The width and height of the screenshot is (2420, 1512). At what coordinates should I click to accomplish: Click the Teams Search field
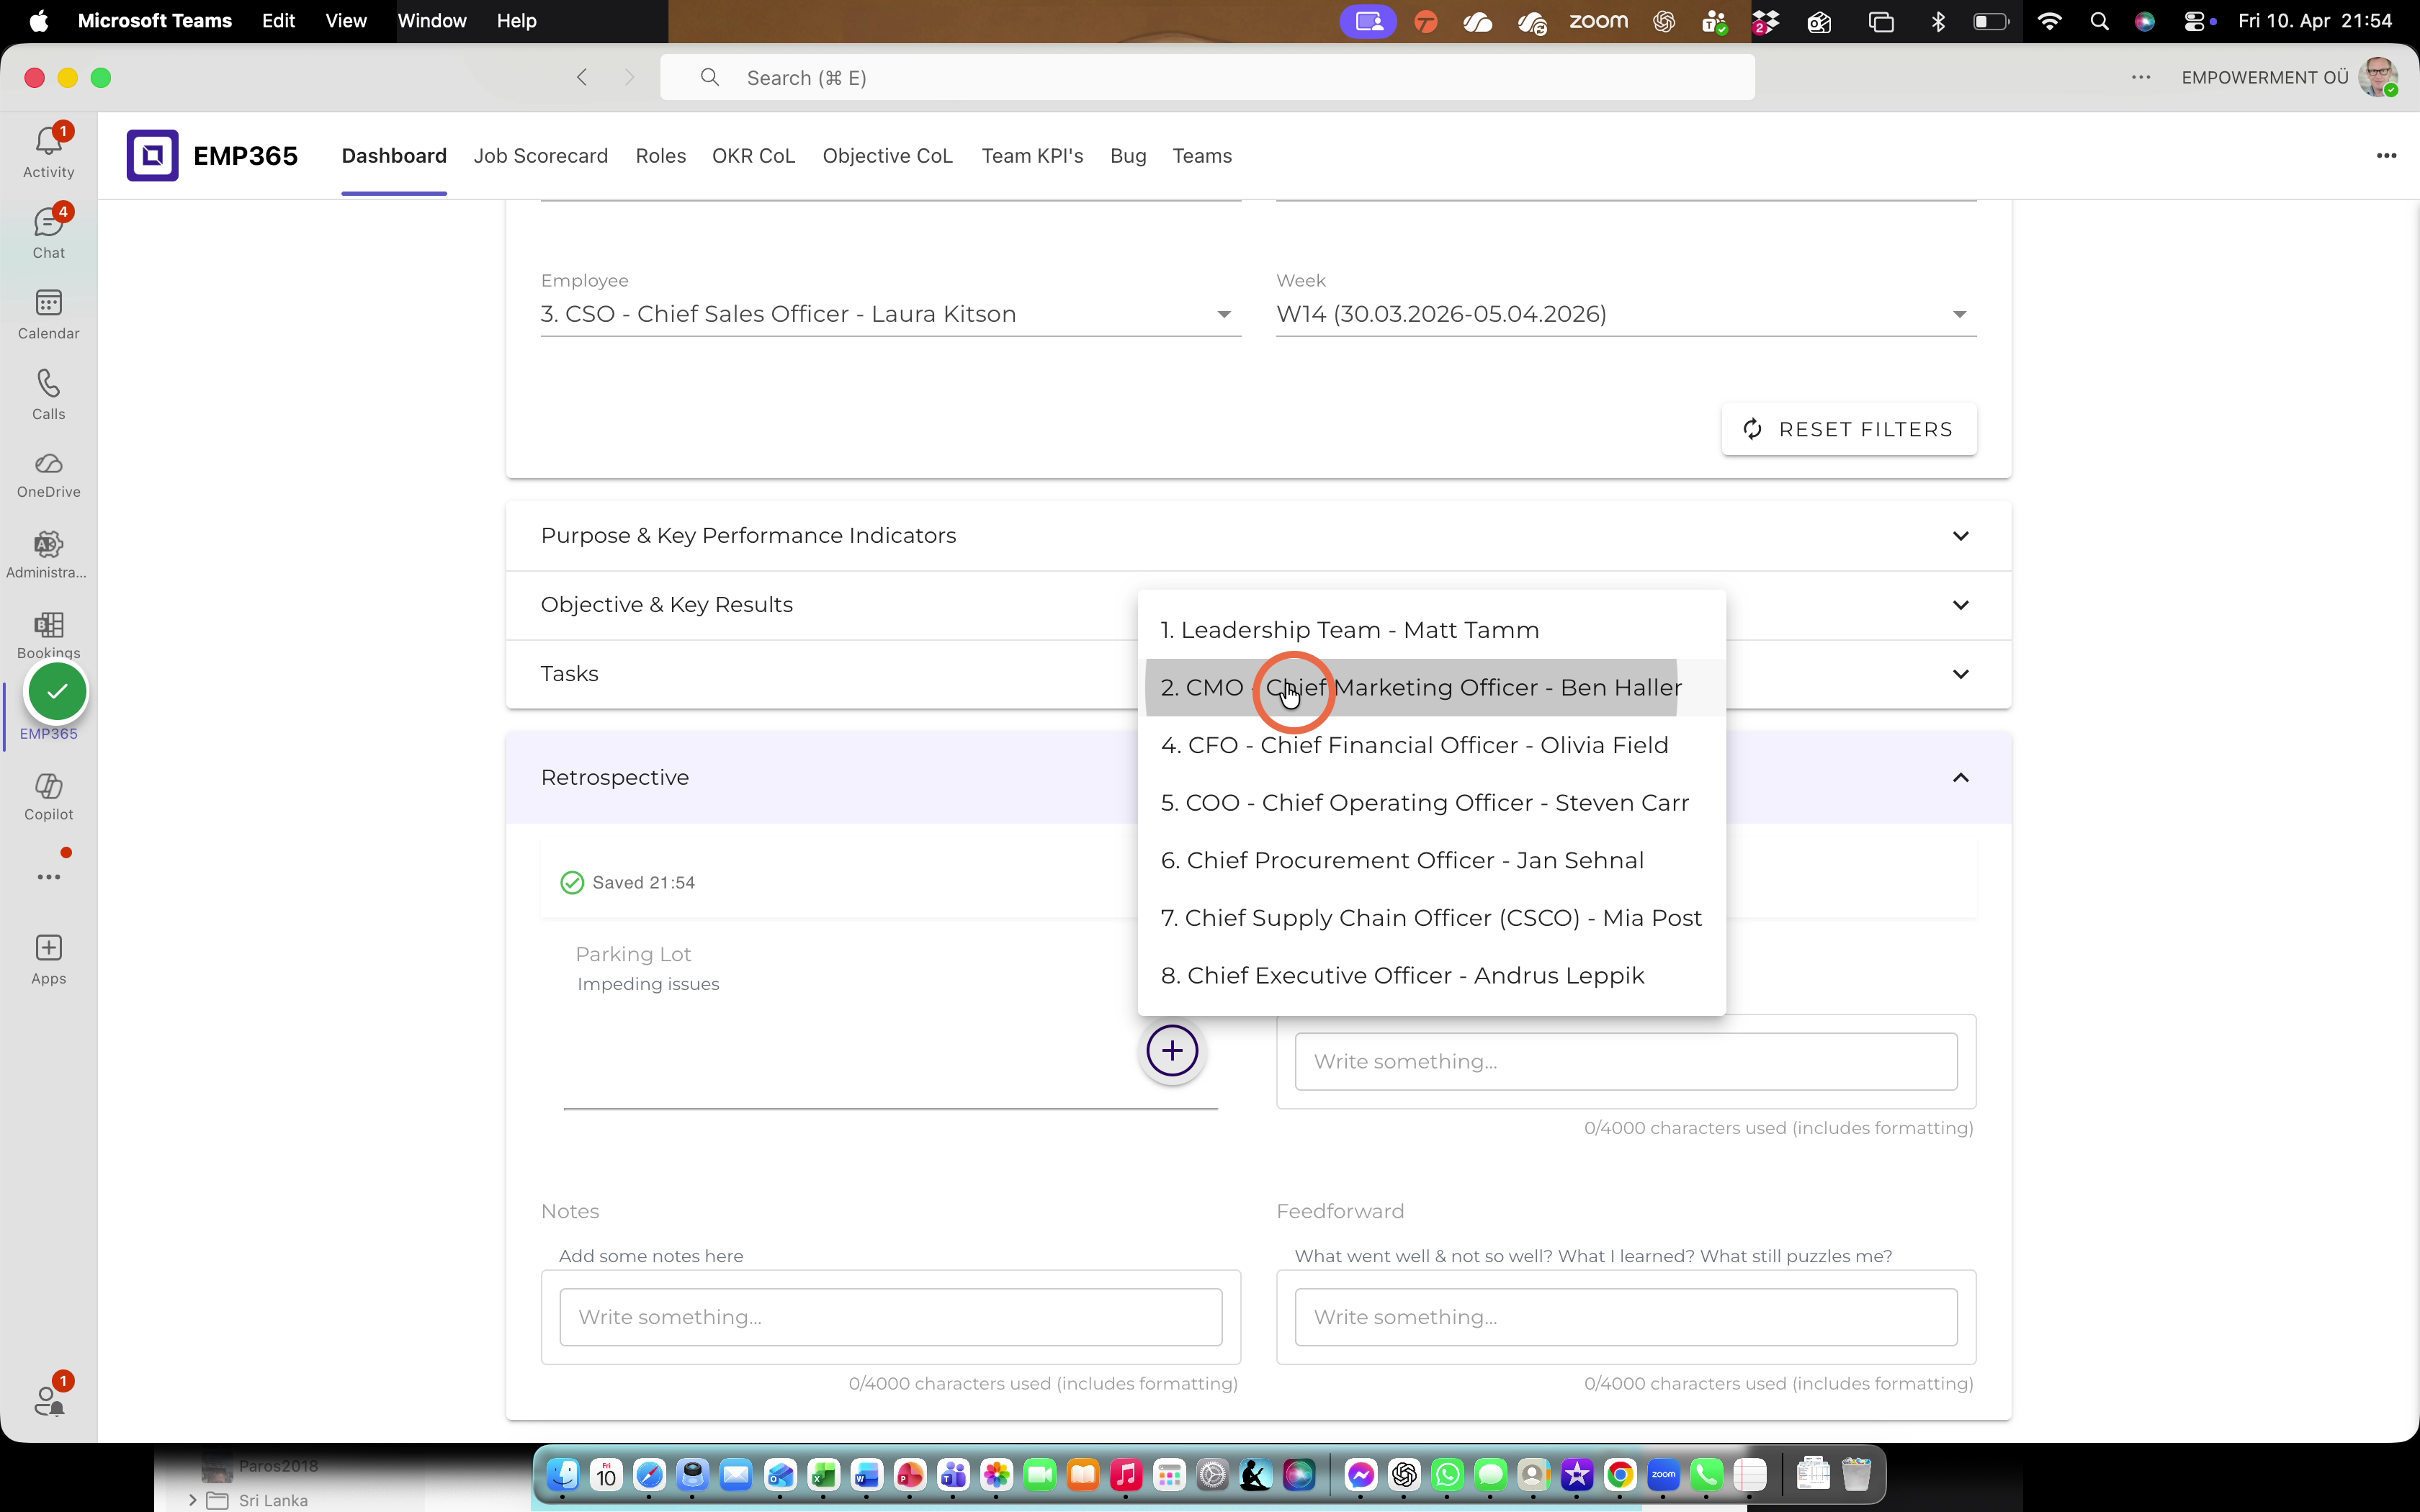coord(1207,77)
